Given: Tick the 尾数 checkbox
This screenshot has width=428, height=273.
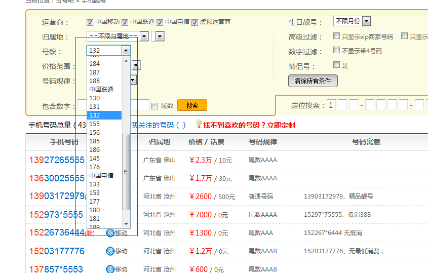Looking at the screenshot, I should [x=155, y=106].
